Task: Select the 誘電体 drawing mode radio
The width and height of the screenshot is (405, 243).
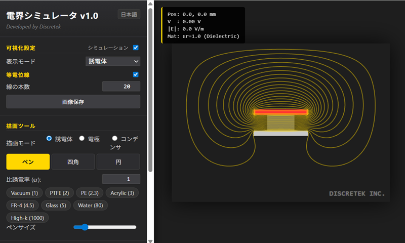Action: click(x=49, y=138)
